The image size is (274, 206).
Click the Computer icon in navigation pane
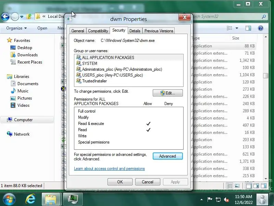[10, 119]
